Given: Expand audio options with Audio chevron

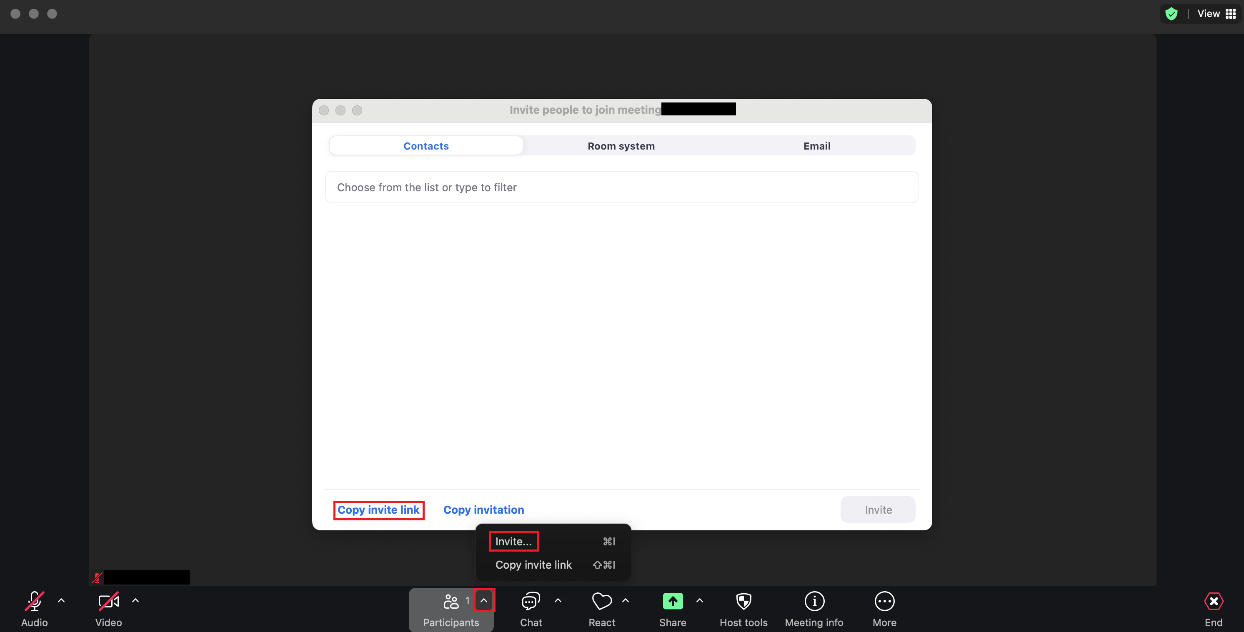Looking at the screenshot, I should pyautogui.click(x=61, y=601).
